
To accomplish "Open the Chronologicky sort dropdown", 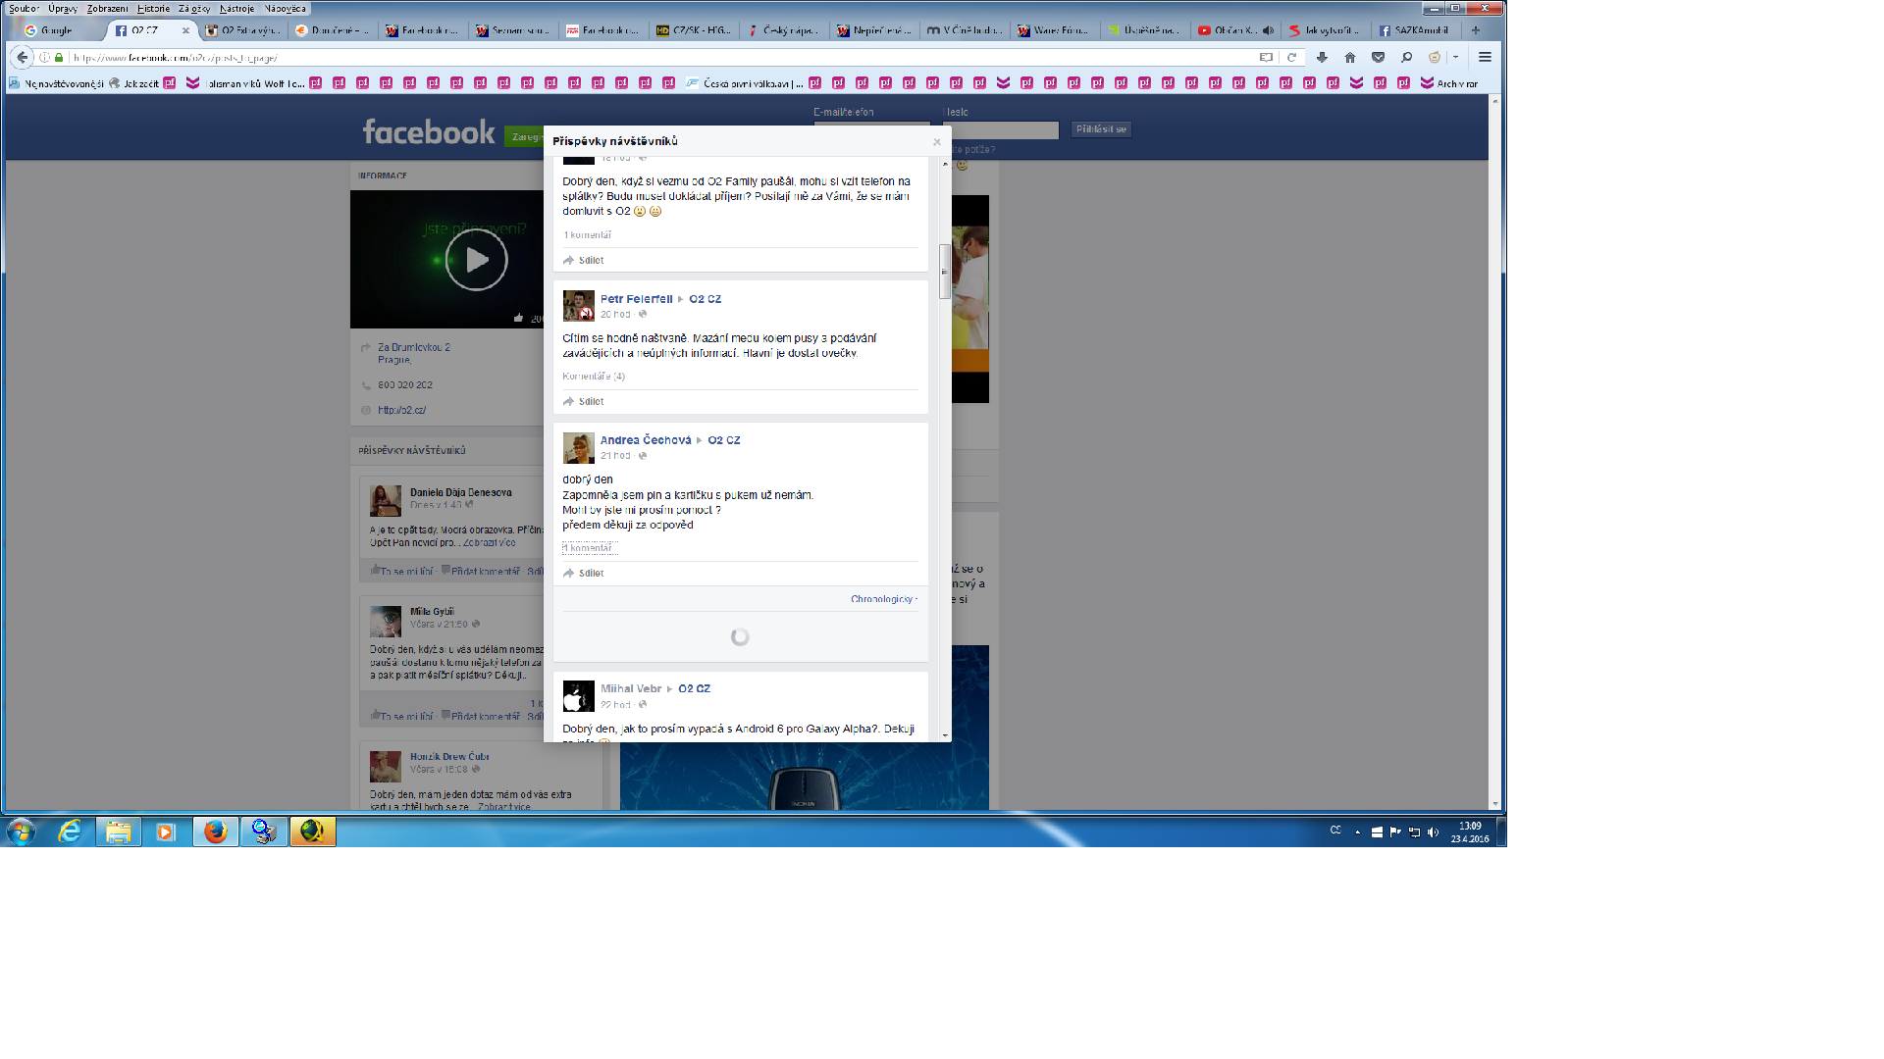I will [x=883, y=599].
